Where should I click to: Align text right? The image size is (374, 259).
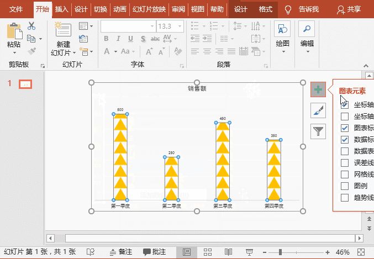point(219,51)
